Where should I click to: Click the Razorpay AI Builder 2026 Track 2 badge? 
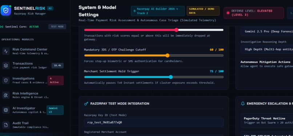pos(158,11)
